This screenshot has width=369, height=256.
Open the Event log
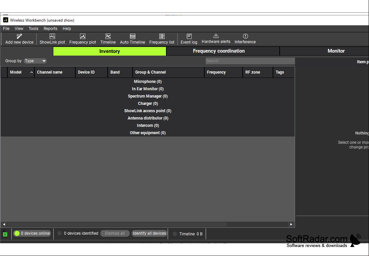189,39
